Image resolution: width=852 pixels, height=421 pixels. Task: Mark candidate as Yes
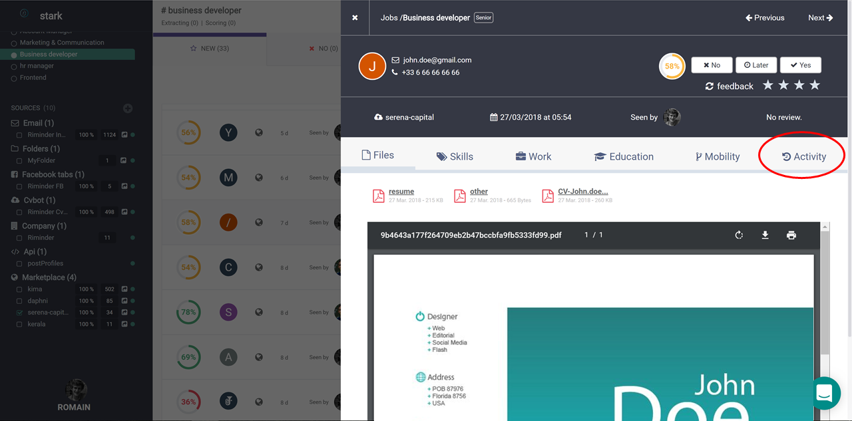801,65
